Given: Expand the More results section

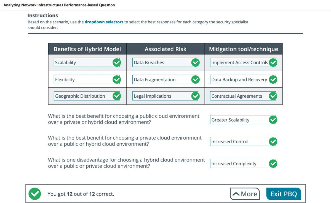Looking at the screenshot, I should [245, 194].
